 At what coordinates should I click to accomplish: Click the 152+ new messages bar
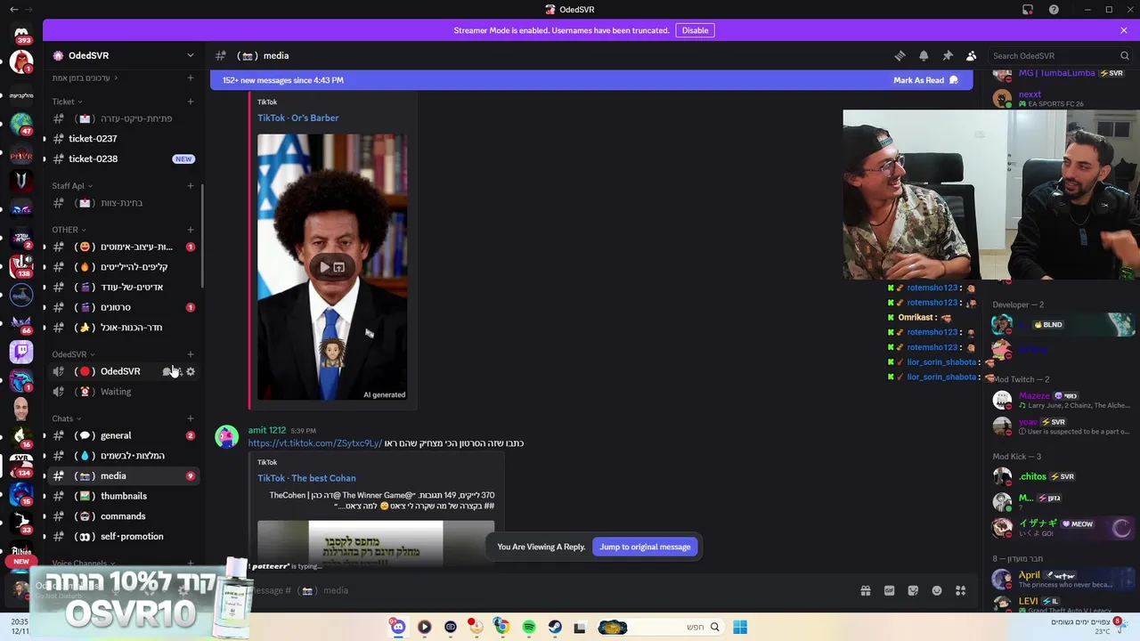coord(591,80)
